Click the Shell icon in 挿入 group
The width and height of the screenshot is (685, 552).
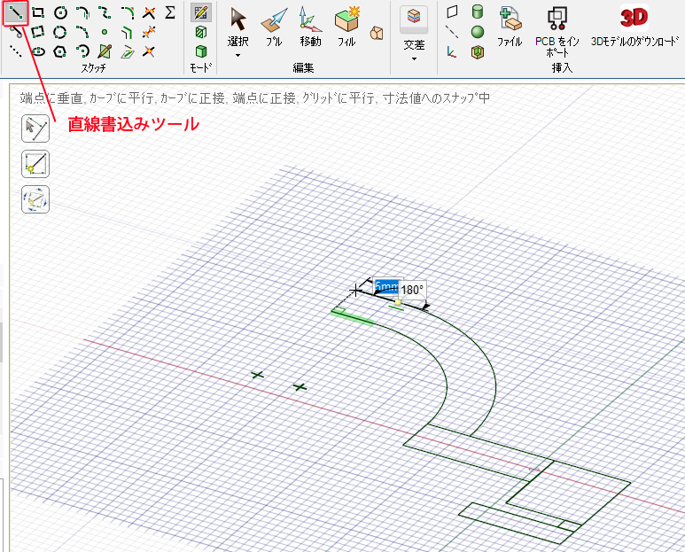pos(478,52)
